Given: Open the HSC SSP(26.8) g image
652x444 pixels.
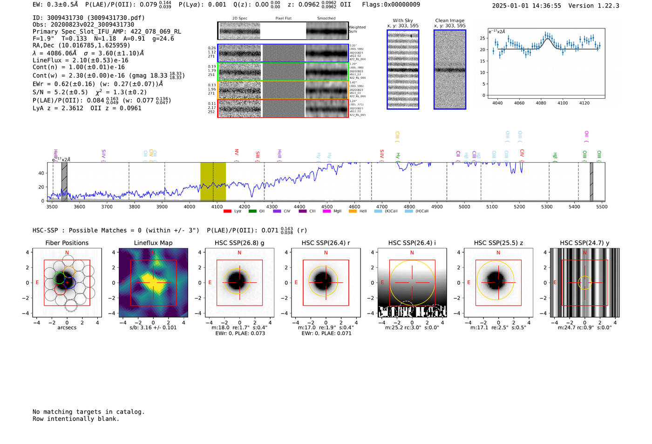Looking at the screenshot, I should coord(239,283).
